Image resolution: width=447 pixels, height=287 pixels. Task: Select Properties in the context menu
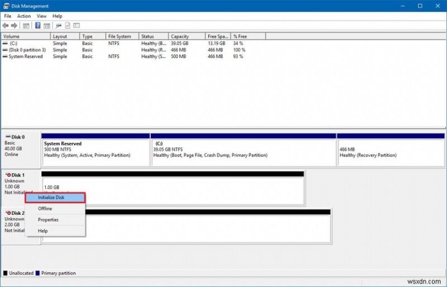tap(55, 220)
